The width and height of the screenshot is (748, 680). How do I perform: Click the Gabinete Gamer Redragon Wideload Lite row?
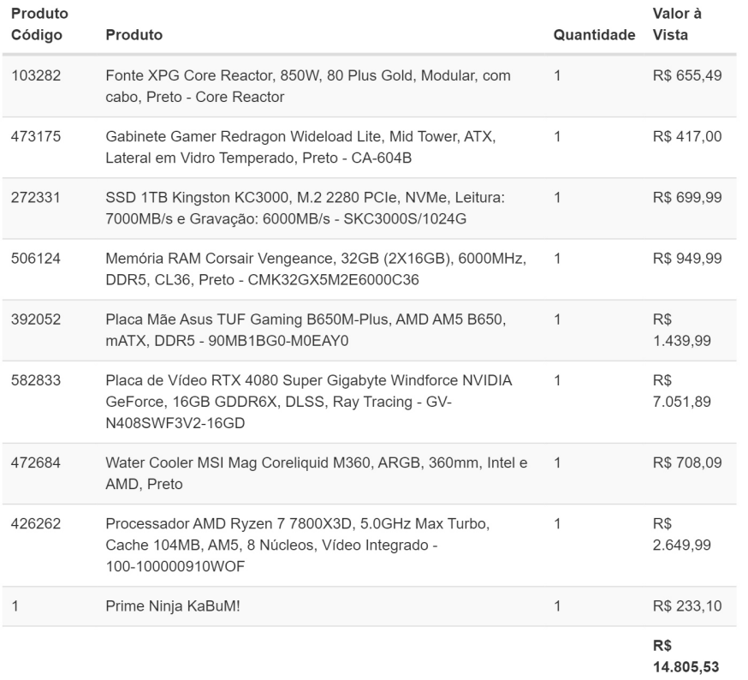369,147
